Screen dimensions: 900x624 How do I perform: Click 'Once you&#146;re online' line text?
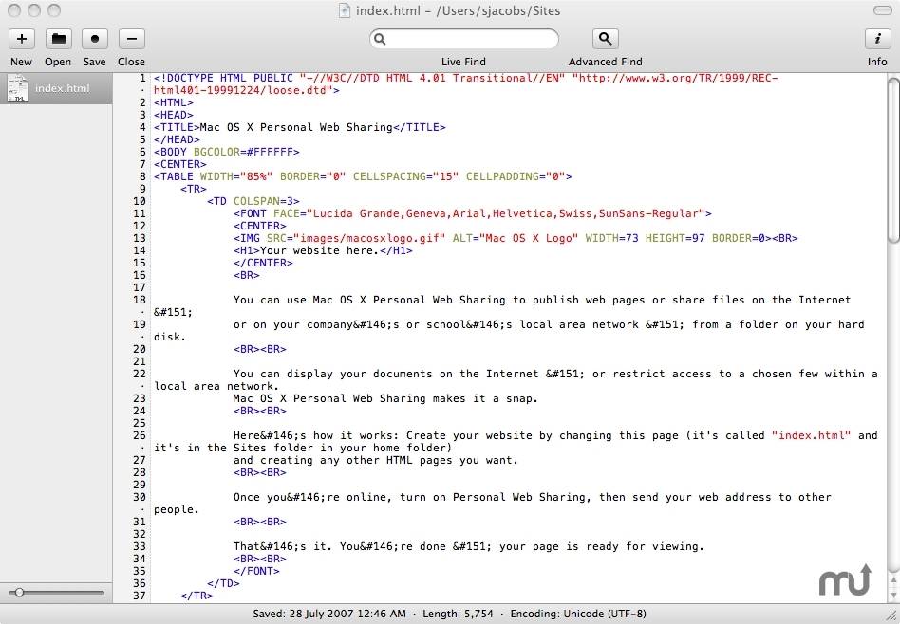(532, 497)
